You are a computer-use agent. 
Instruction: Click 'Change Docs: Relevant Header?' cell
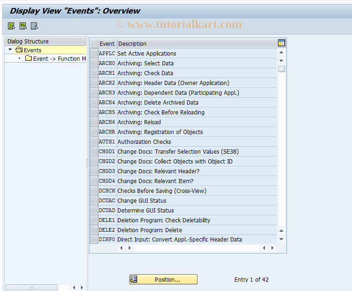tap(197, 171)
